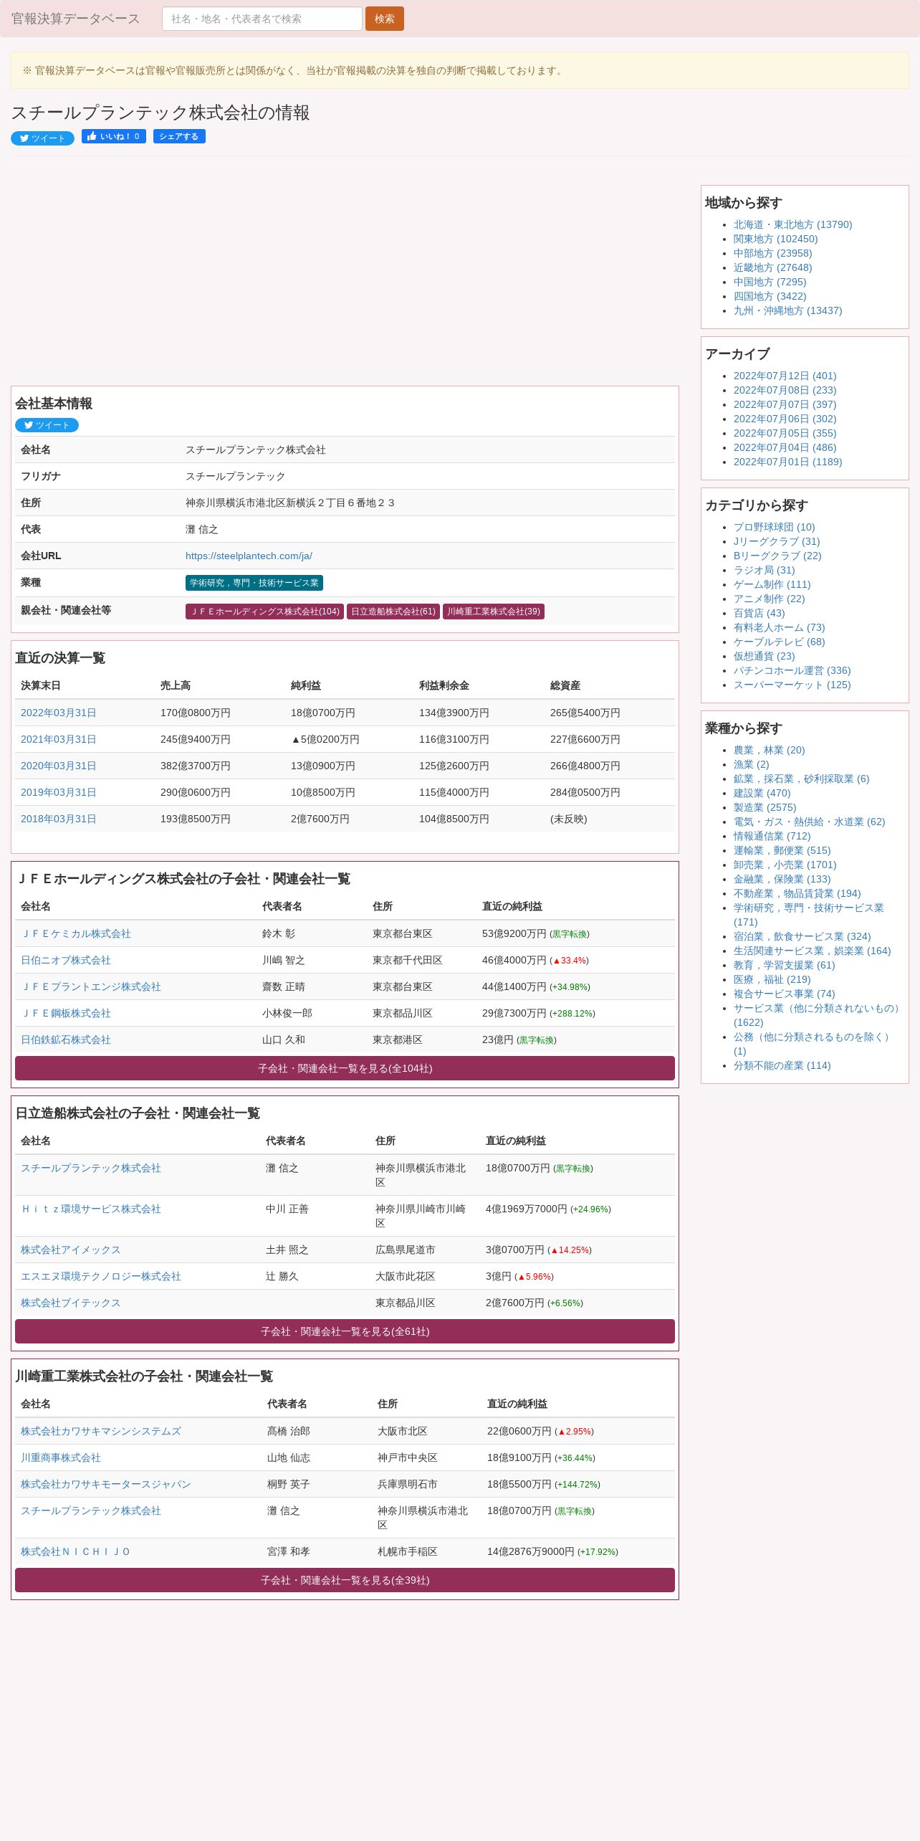Open the 官報決算データベース site title
920x1841 pixels.
75,19
